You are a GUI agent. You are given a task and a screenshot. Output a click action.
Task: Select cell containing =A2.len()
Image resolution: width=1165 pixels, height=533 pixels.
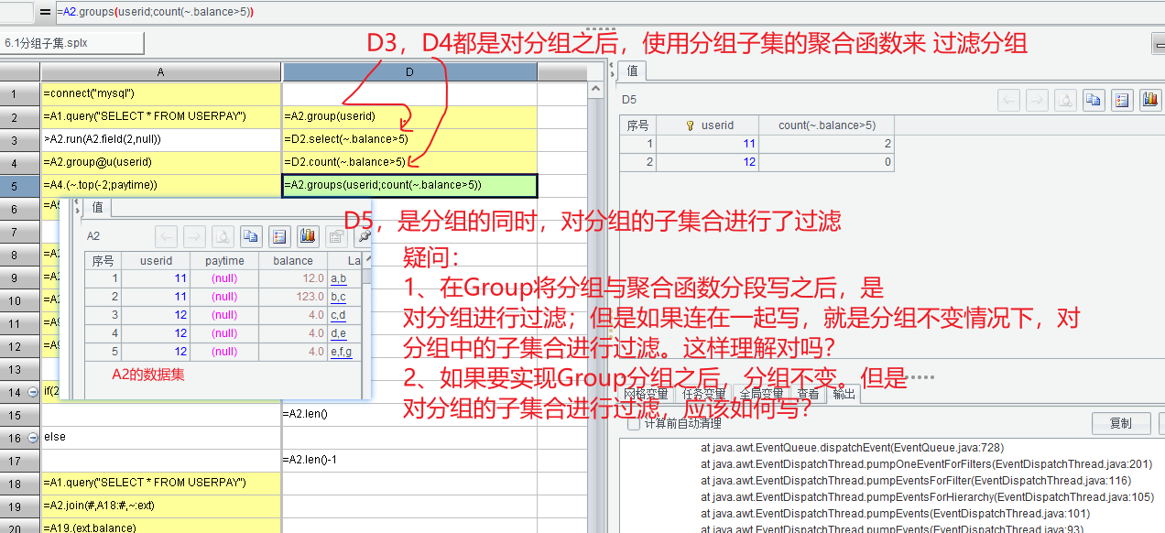coord(409,414)
